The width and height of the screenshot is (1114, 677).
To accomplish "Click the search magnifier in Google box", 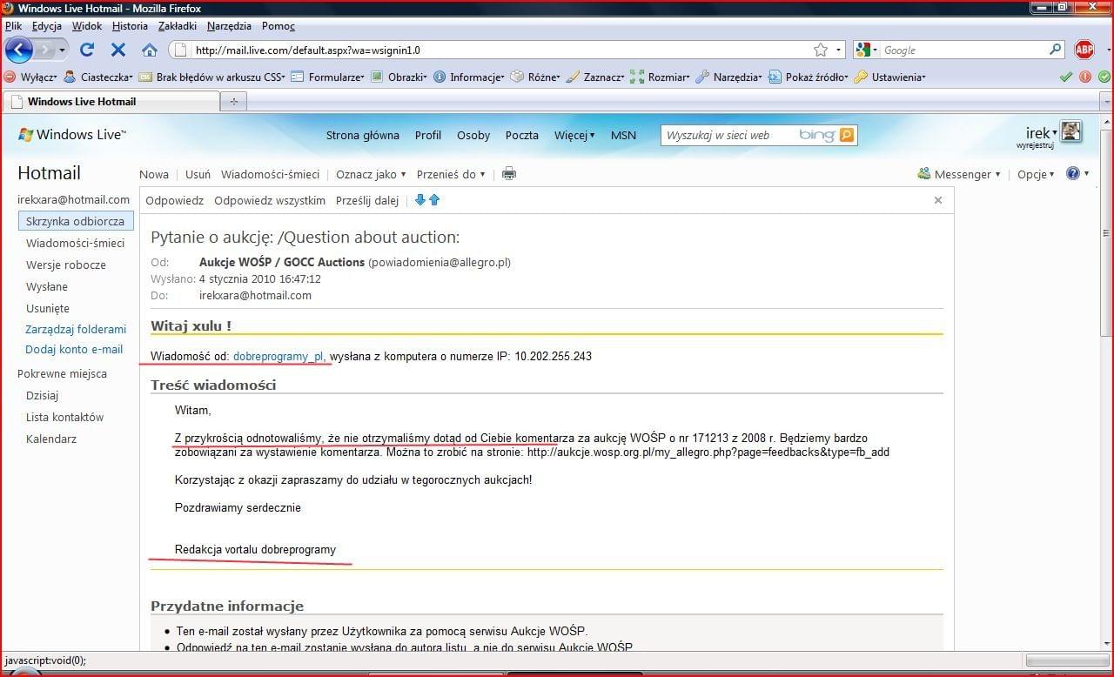I will (x=1055, y=50).
